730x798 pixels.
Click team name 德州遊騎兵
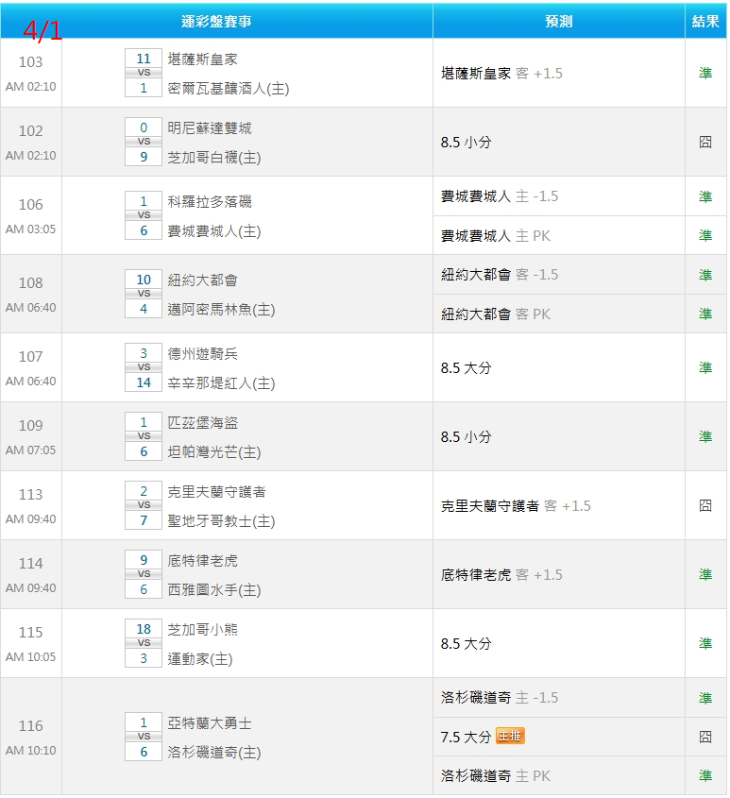[x=203, y=354]
